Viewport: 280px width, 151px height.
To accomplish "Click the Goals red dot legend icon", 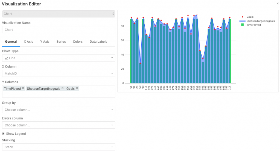I will [x=242, y=17].
